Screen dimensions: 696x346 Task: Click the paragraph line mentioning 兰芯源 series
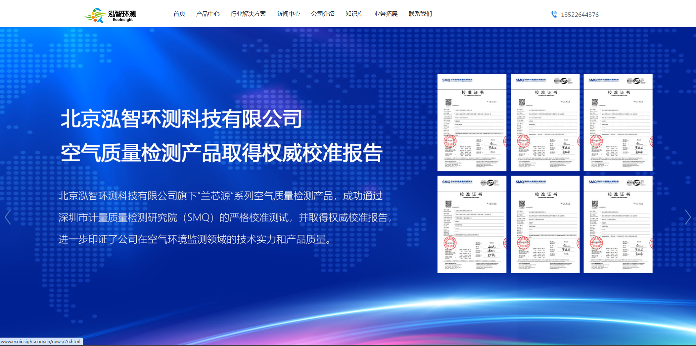point(221,196)
